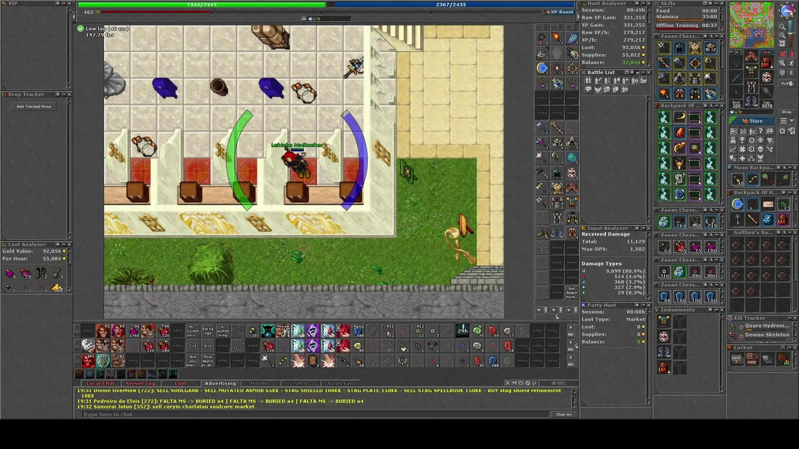Select the Advertising chat tab

click(220, 383)
